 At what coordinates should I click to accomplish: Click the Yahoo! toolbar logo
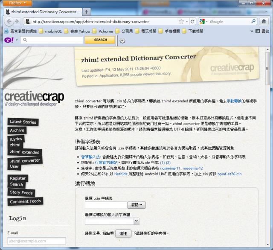pyautogui.click(x=9, y=40)
